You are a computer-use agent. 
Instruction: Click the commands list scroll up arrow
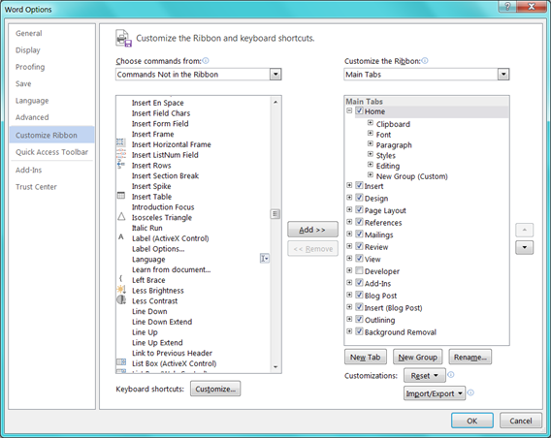(x=275, y=102)
